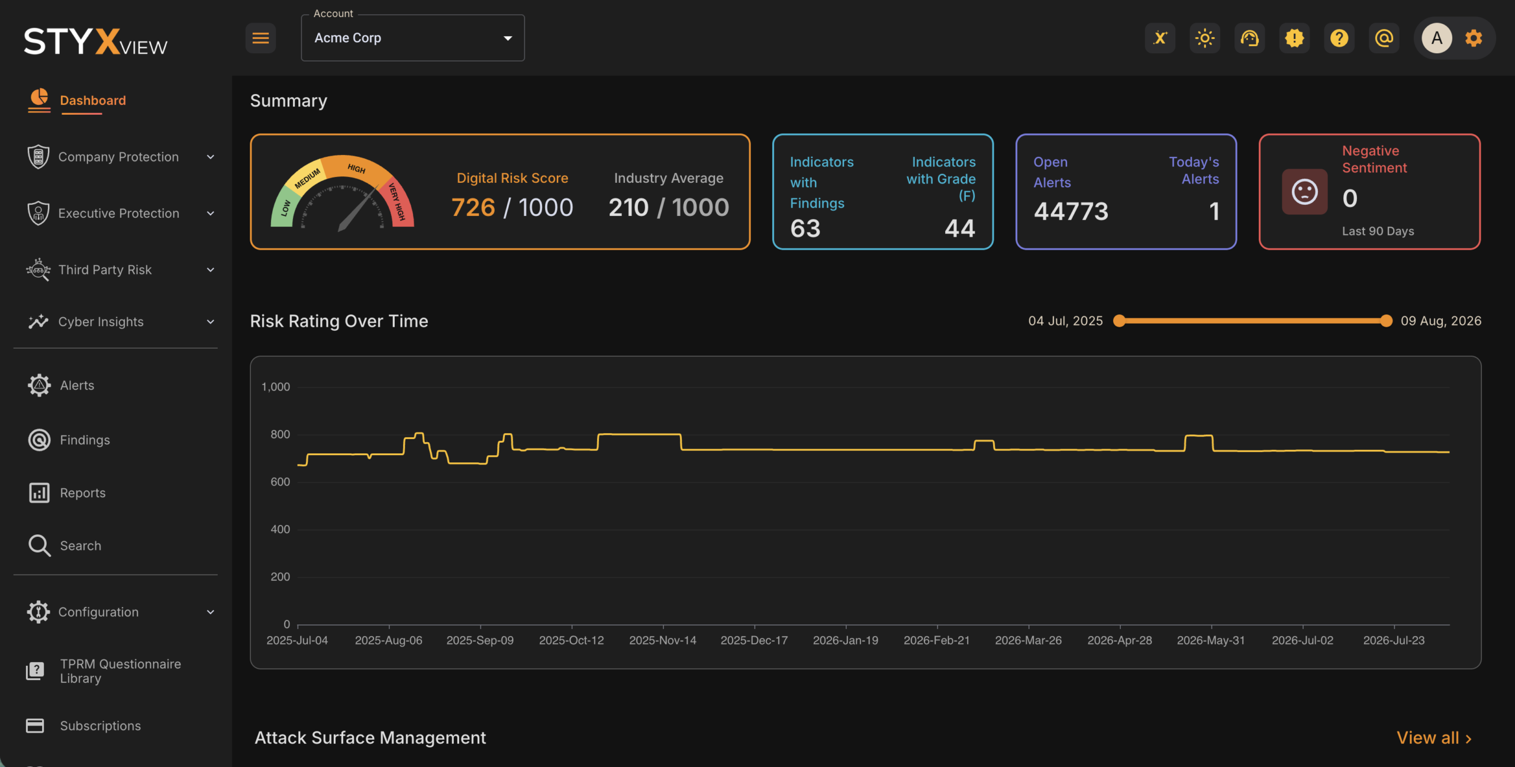Click the @ mention icon in the header
This screenshot has width=1515, height=767.
1384,38
